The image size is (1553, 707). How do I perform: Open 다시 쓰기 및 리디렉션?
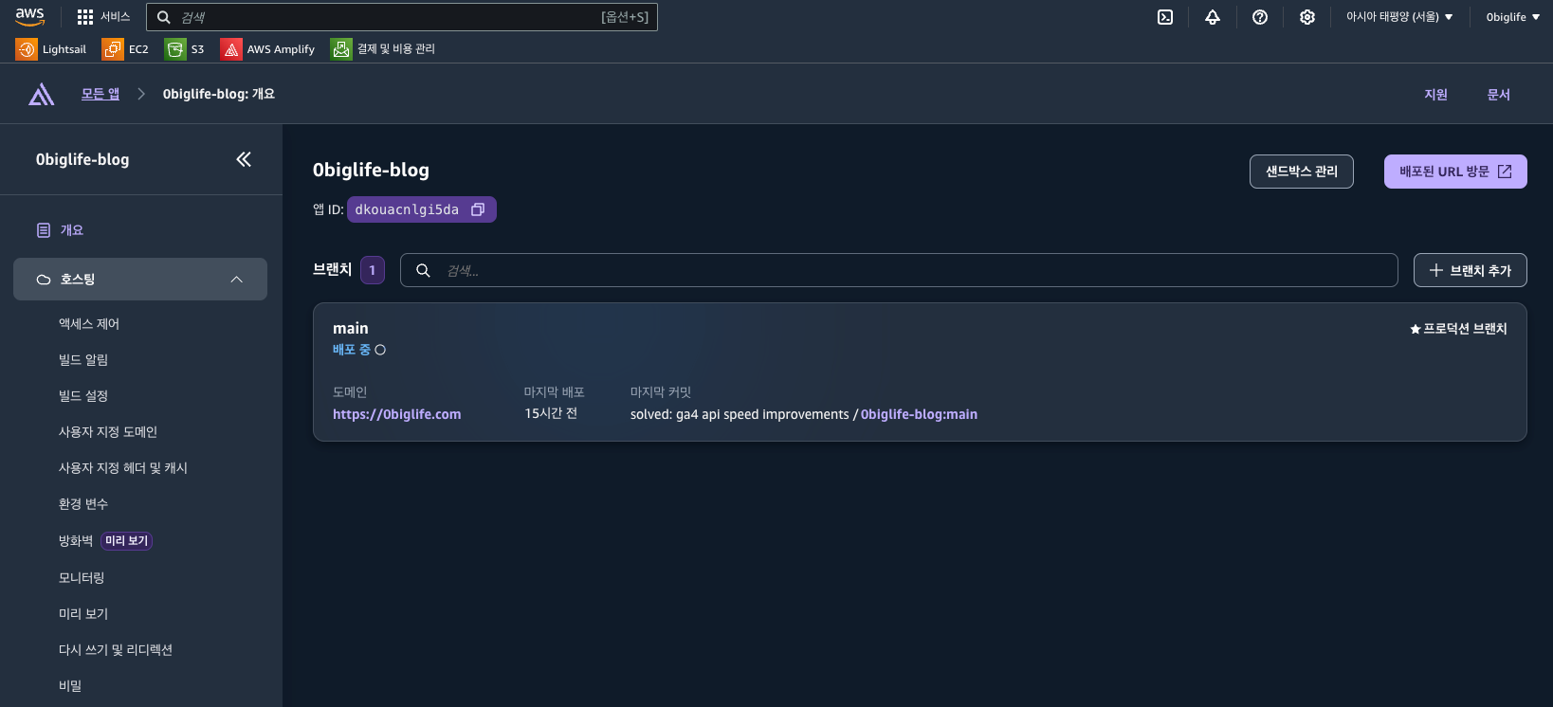[x=116, y=650]
